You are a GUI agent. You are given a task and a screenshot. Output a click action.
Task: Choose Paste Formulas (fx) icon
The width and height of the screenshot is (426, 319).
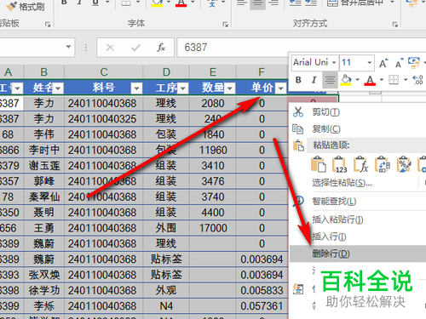click(361, 164)
